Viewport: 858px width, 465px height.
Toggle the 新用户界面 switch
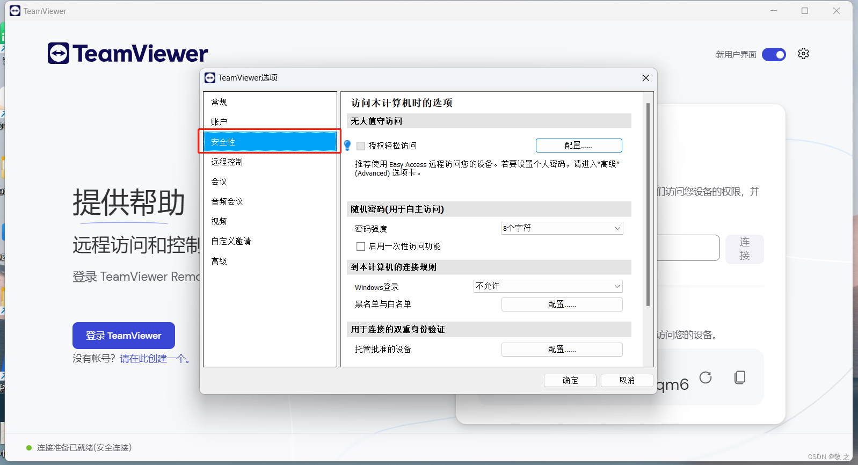pyautogui.click(x=774, y=54)
